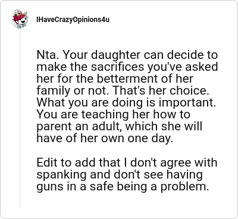Click the "Edit to add" paragraph
The width and height of the screenshot is (238, 219).
click(127, 174)
